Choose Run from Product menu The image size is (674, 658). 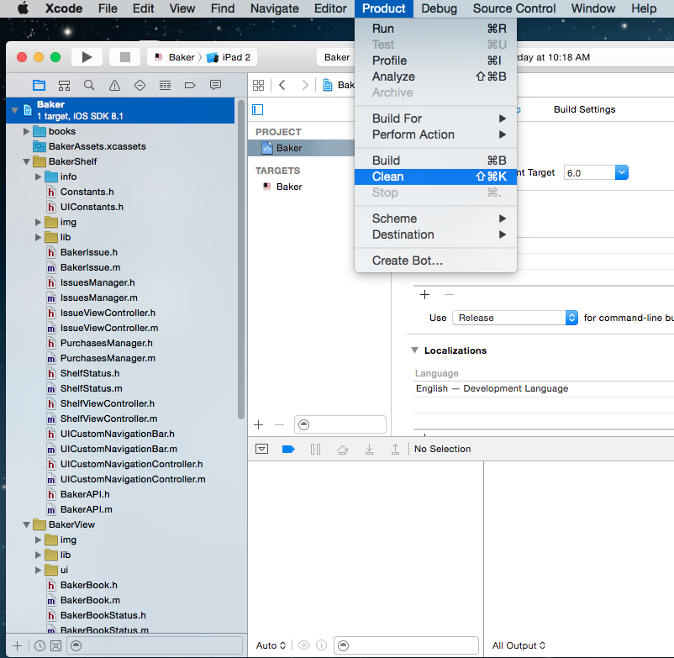tap(435, 29)
